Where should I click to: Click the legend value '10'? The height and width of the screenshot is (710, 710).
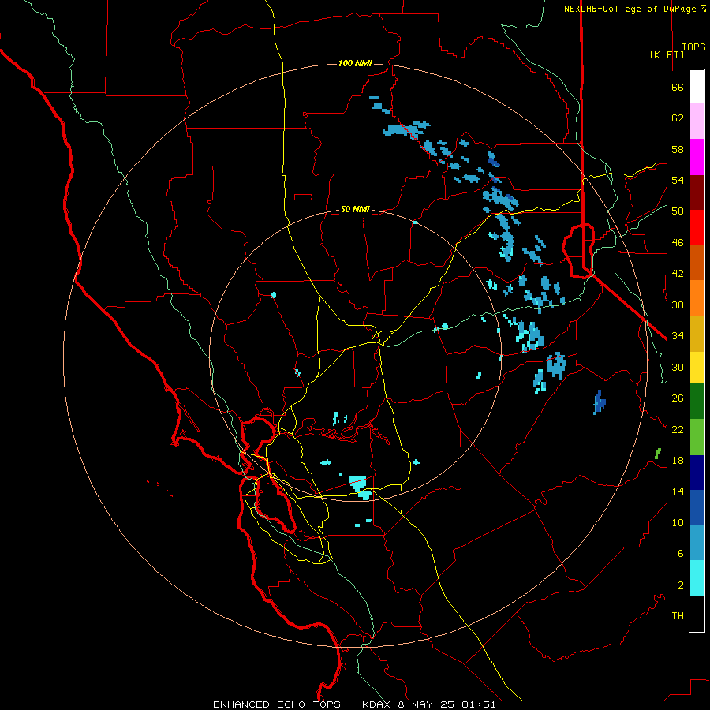click(x=678, y=522)
